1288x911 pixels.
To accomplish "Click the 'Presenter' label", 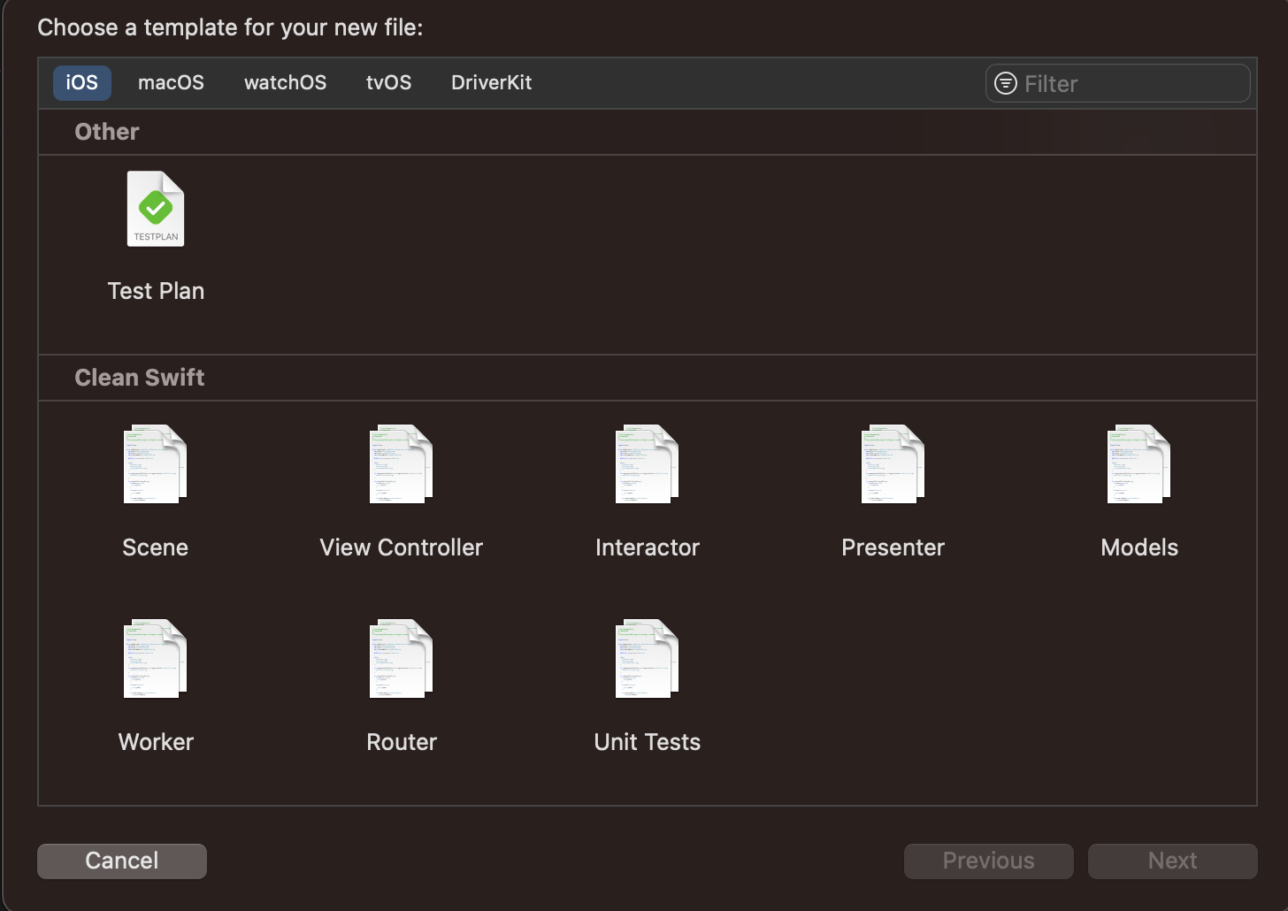I will (x=893, y=547).
